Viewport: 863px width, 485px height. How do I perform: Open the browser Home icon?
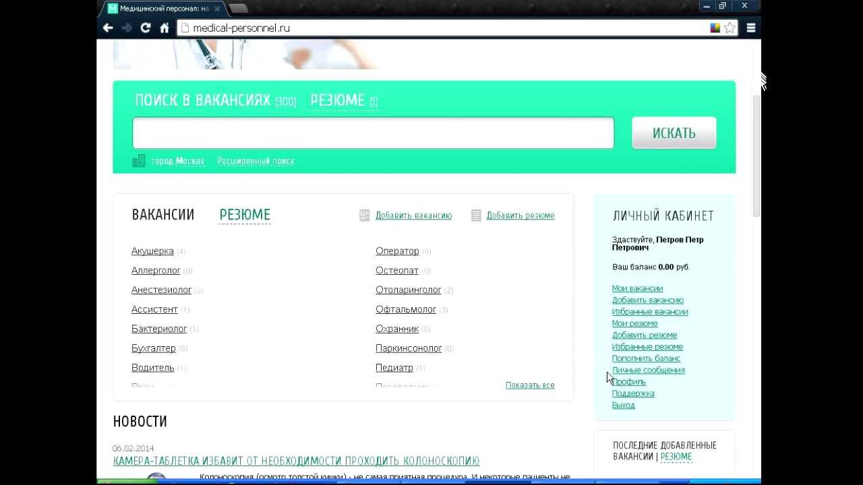point(165,28)
